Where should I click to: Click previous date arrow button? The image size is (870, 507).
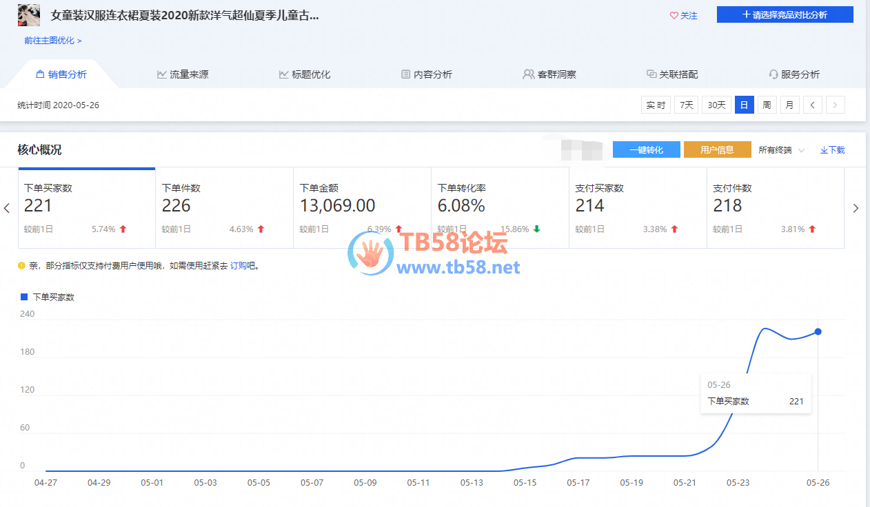coord(813,105)
